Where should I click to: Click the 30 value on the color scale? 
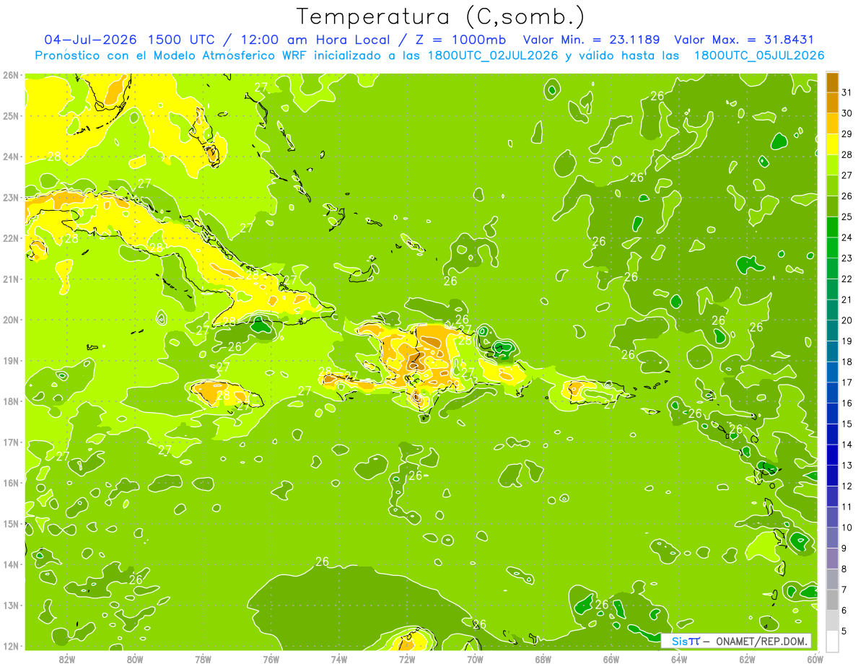[847, 113]
